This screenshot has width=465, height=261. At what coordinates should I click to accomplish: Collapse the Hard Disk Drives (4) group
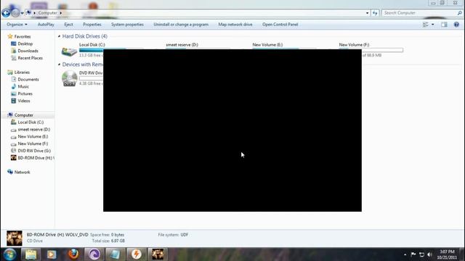click(x=59, y=36)
